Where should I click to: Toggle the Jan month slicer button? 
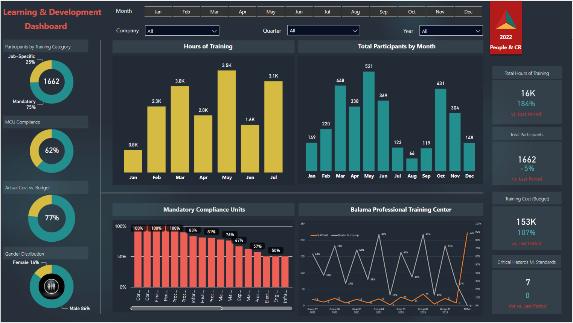158,12
